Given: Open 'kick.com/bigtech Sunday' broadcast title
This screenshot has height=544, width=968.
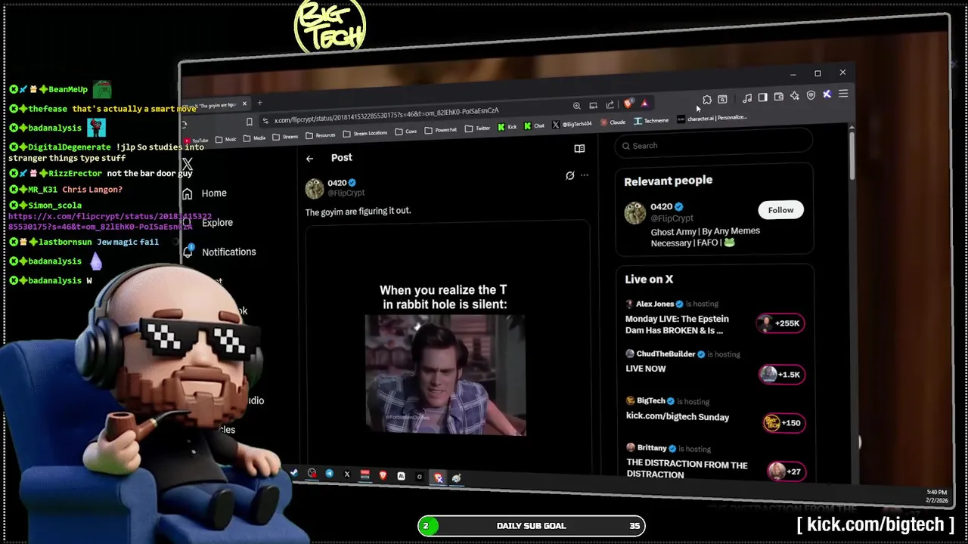Looking at the screenshot, I should coord(678,416).
